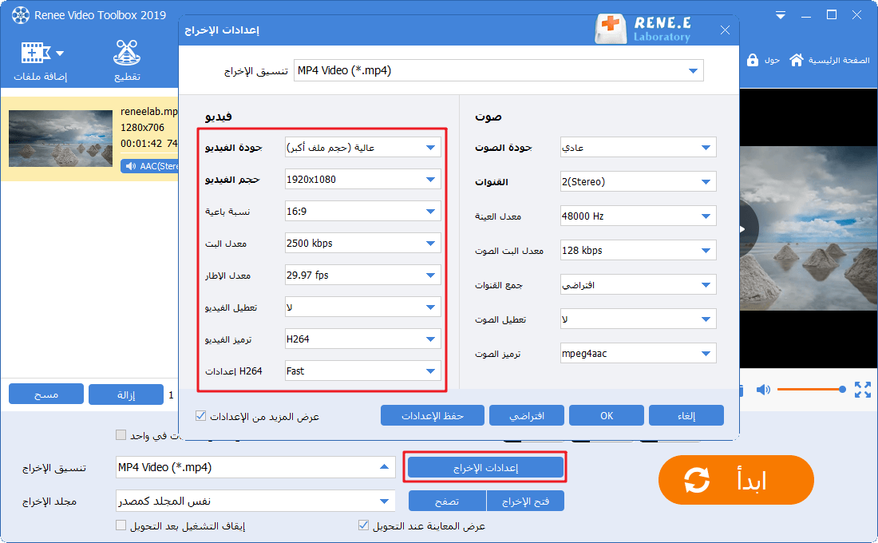Open video codec H264 dropdown
The width and height of the screenshot is (878, 543).
click(x=363, y=339)
